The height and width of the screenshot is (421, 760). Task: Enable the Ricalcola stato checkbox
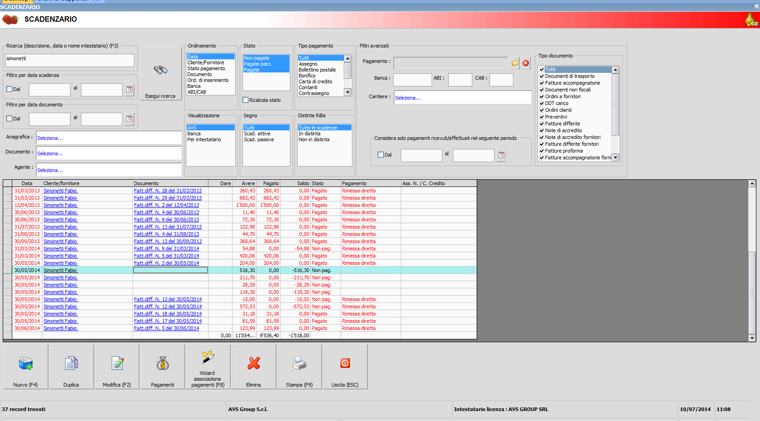[x=246, y=100]
